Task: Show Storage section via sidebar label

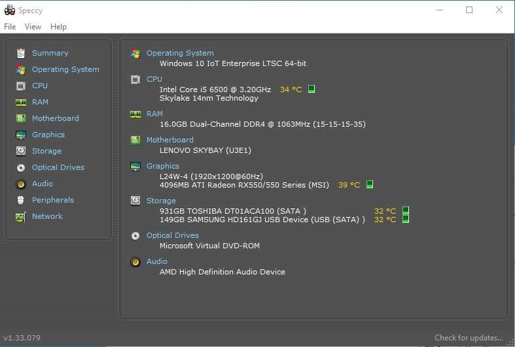Action: coord(46,151)
